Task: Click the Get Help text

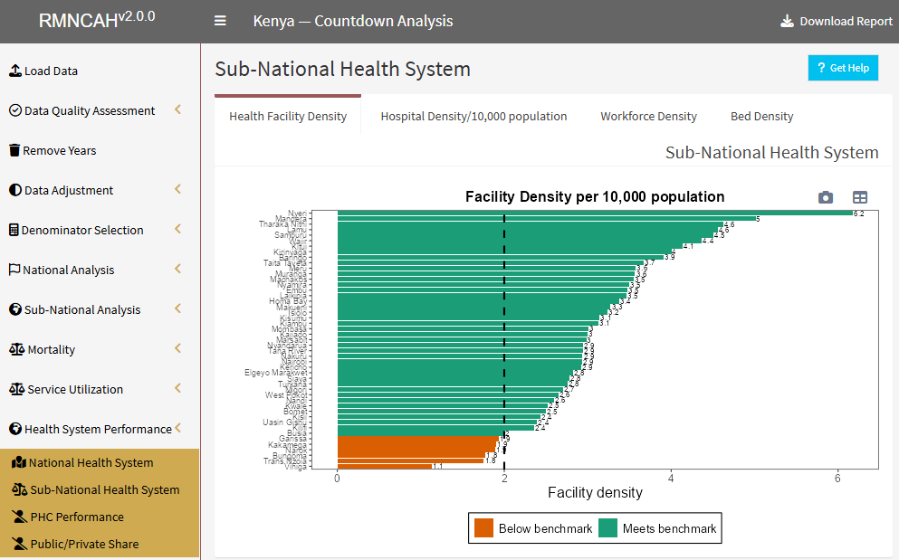Action: click(x=850, y=68)
